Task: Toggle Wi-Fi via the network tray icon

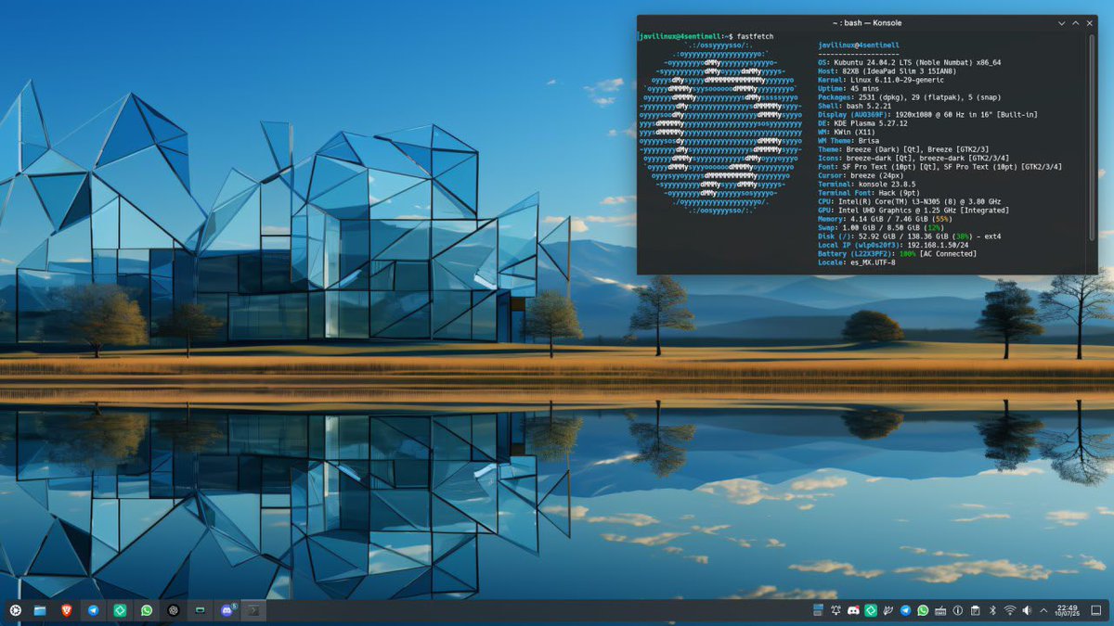Action: tap(1009, 610)
